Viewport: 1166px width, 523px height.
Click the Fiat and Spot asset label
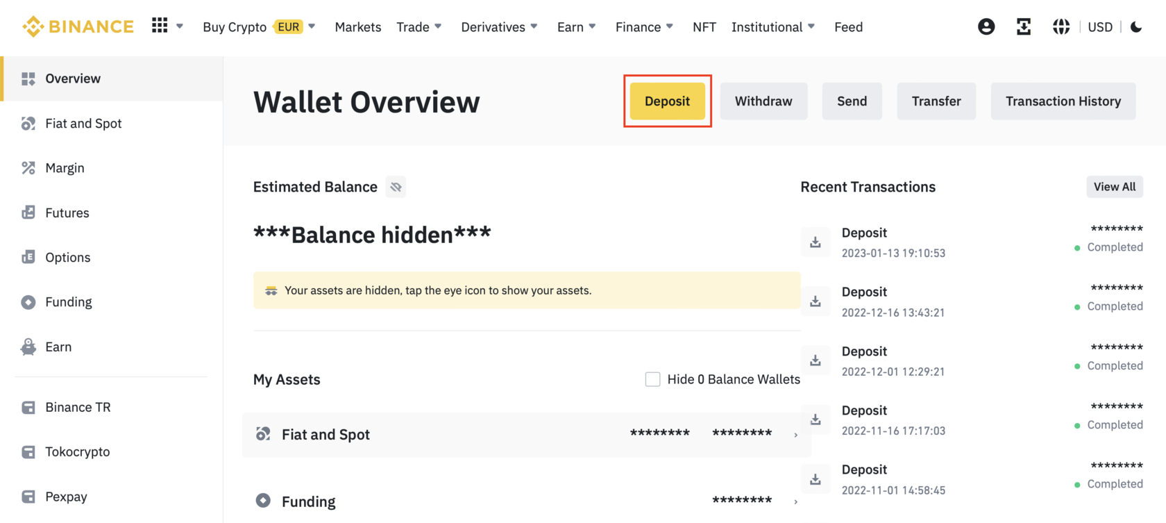click(326, 435)
